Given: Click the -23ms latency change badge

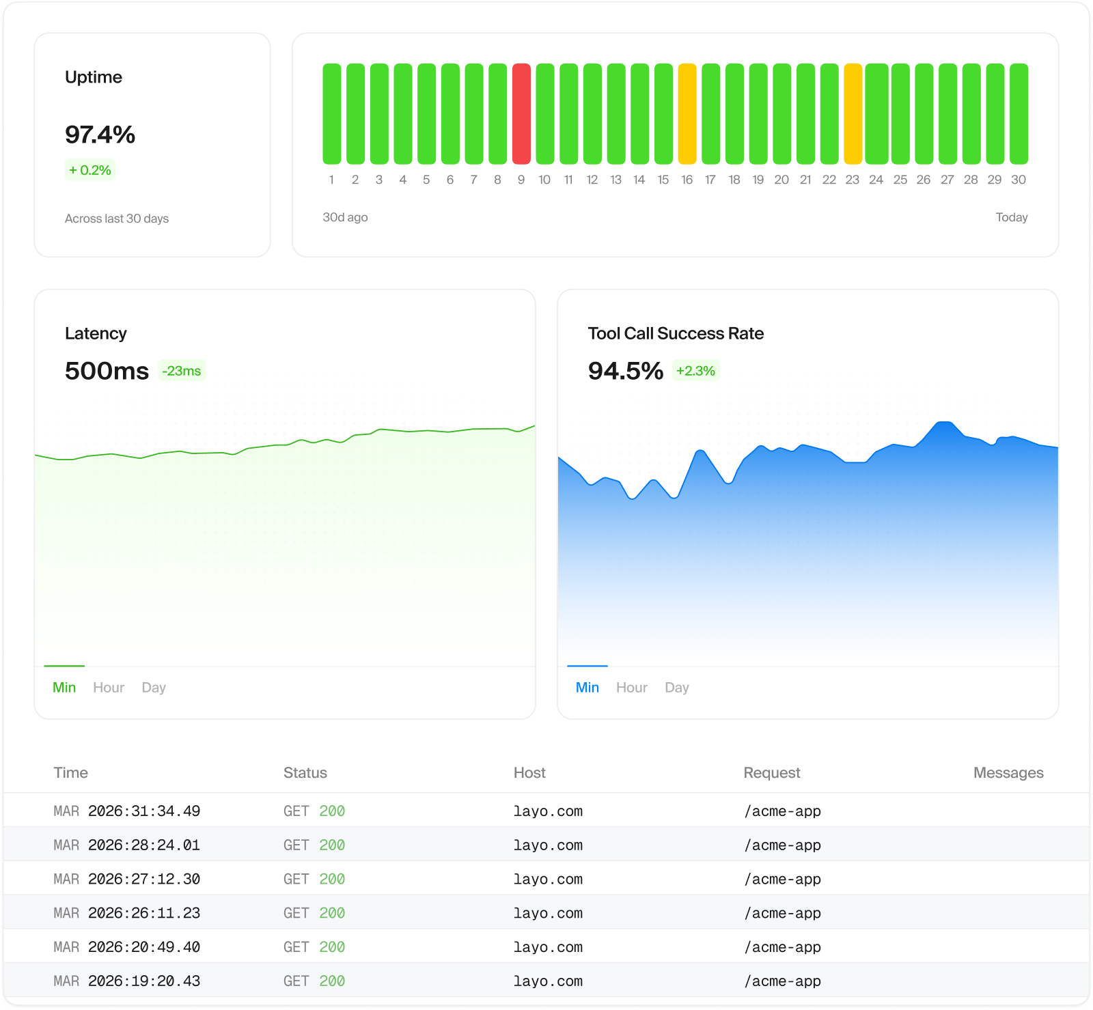Looking at the screenshot, I should point(182,371).
